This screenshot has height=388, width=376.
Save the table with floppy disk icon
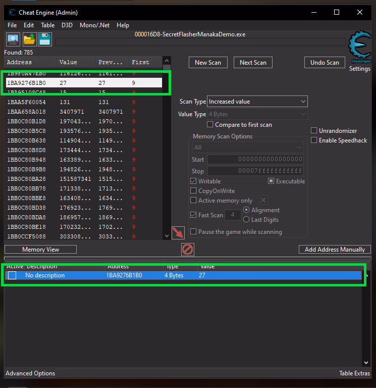(x=45, y=39)
